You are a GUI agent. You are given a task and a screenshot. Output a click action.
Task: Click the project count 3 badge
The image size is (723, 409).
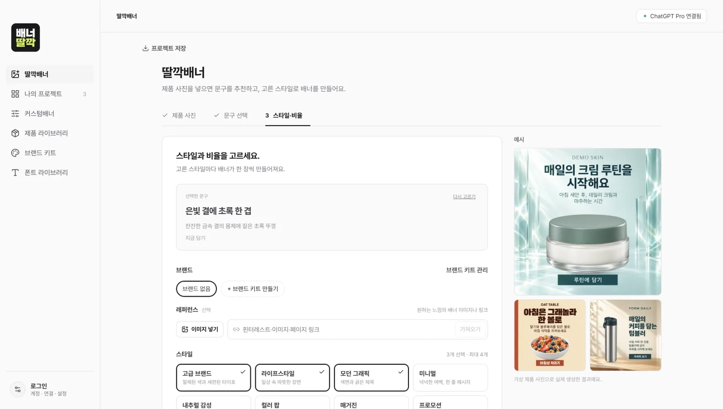pos(85,94)
